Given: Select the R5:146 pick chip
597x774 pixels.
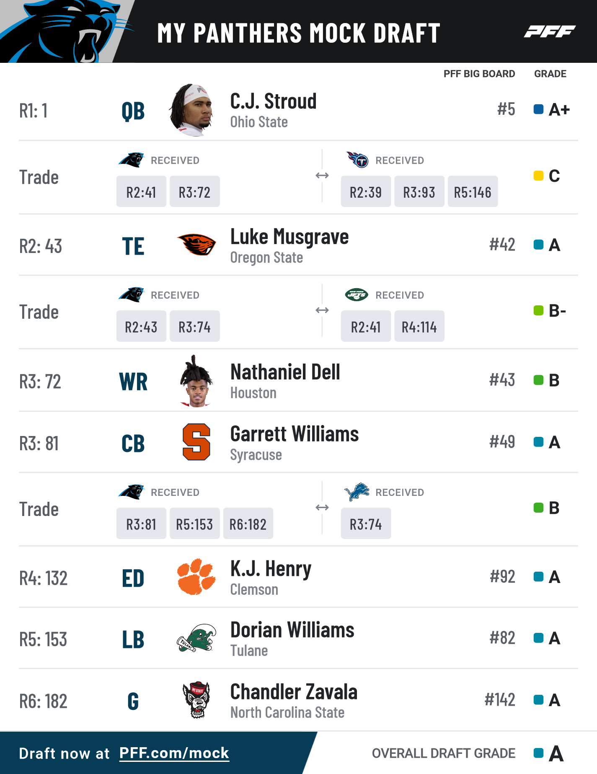Looking at the screenshot, I should tap(473, 191).
